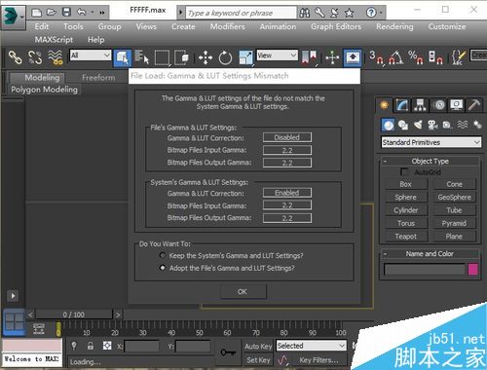This screenshot has height=370, width=487.
Task: Switch to the Freeform ribbon tab
Action: (x=98, y=78)
